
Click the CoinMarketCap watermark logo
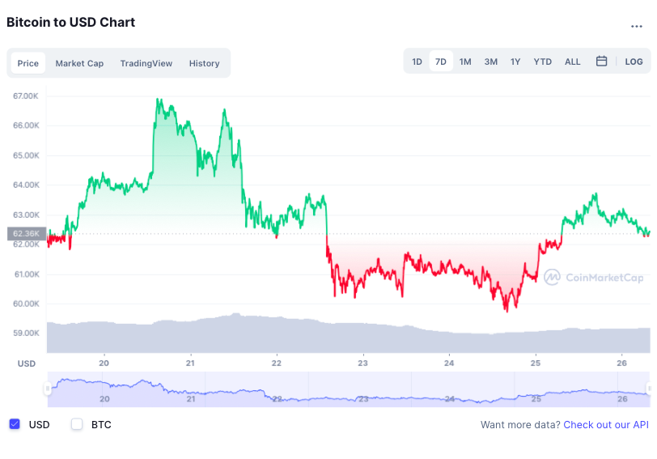point(593,278)
